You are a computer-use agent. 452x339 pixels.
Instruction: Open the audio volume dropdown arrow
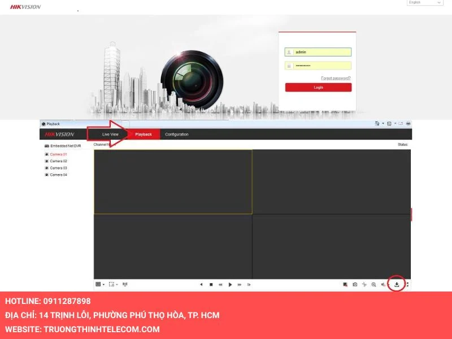[x=388, y=285]
